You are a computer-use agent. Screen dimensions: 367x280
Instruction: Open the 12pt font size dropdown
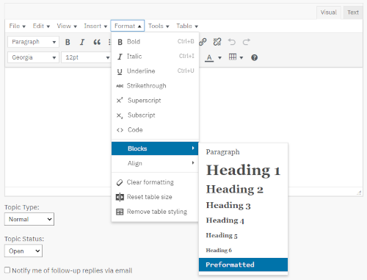click(87, 57)
